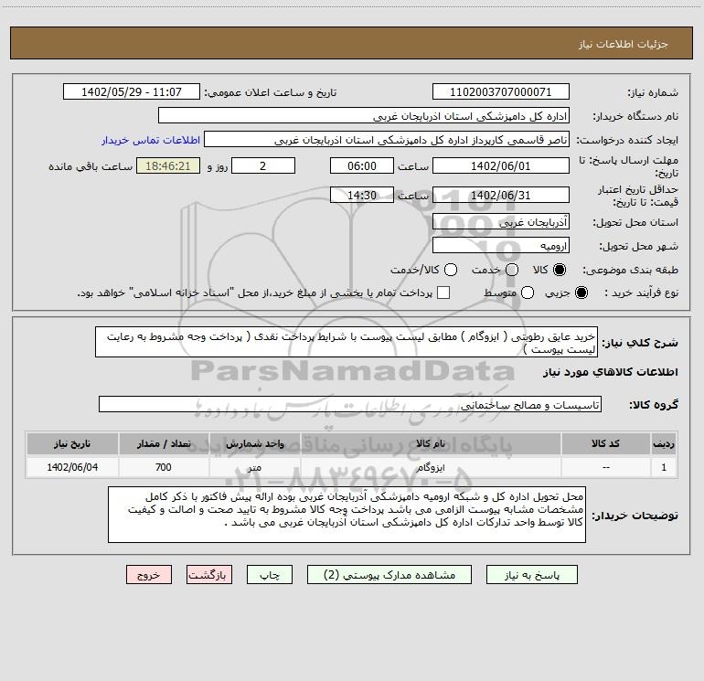Click the delivery city field ارومیه
704x681 pixels.
501,246
